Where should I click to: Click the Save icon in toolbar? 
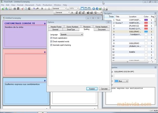10,9
